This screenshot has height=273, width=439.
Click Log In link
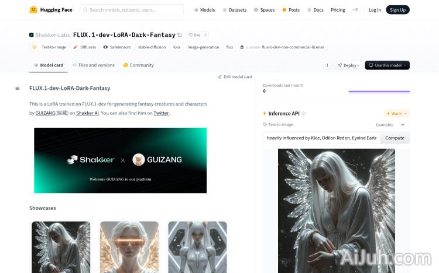(x=375, y=10)
